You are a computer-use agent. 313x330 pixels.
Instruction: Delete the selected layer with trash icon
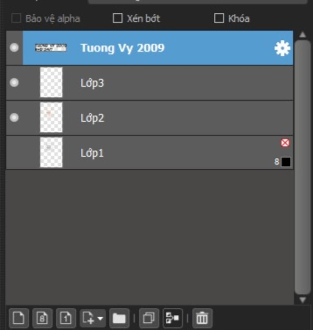(x=202, y=318)
